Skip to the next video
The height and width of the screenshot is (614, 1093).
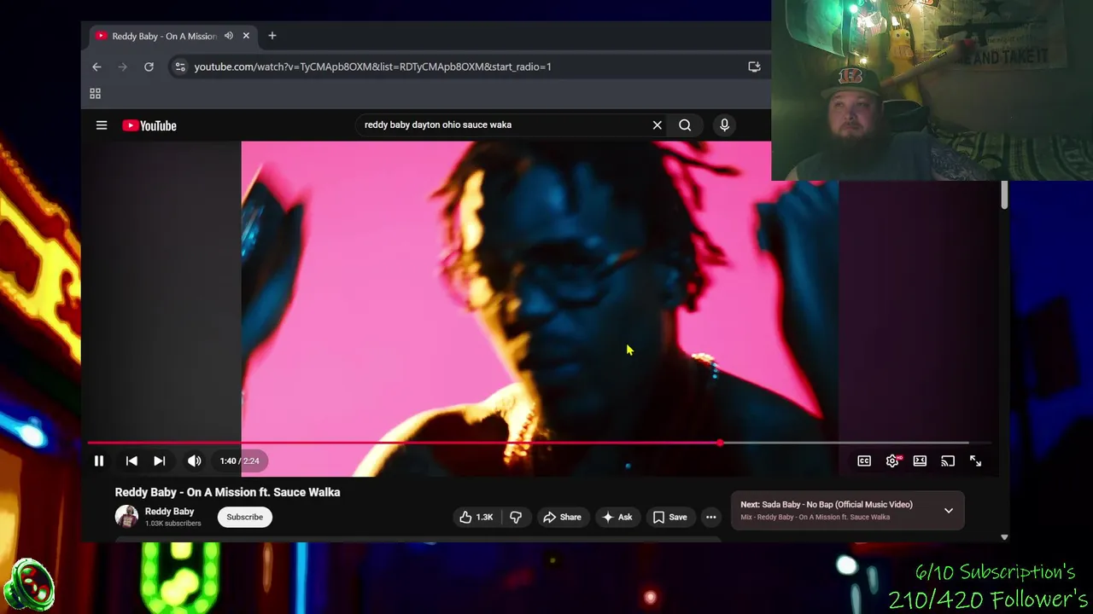pos(159,460)
